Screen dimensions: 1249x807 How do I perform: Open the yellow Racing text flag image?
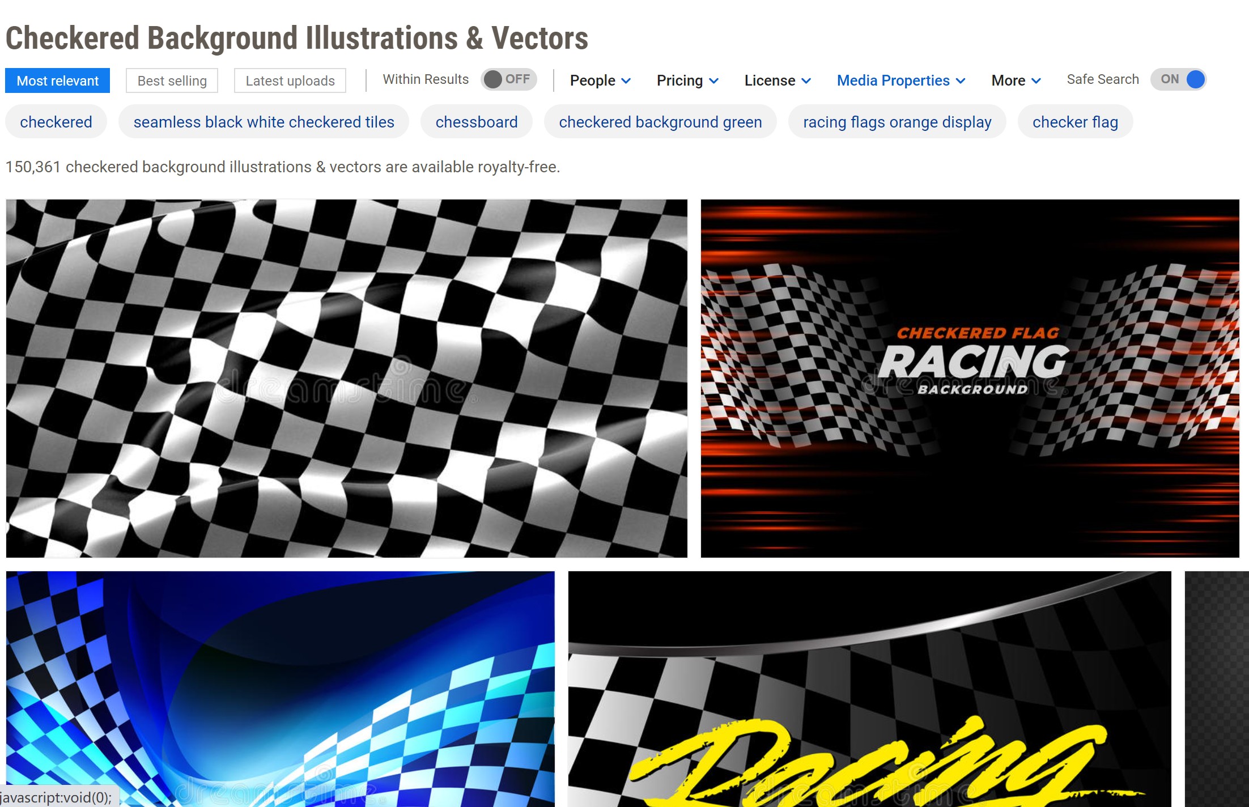click(870, 689)
